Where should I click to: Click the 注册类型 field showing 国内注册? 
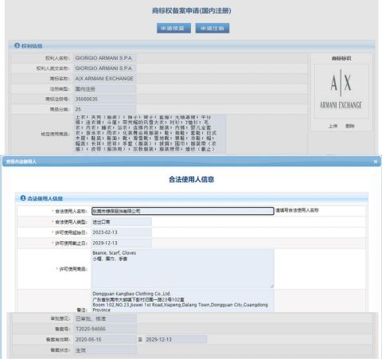[x=105, y=89]
